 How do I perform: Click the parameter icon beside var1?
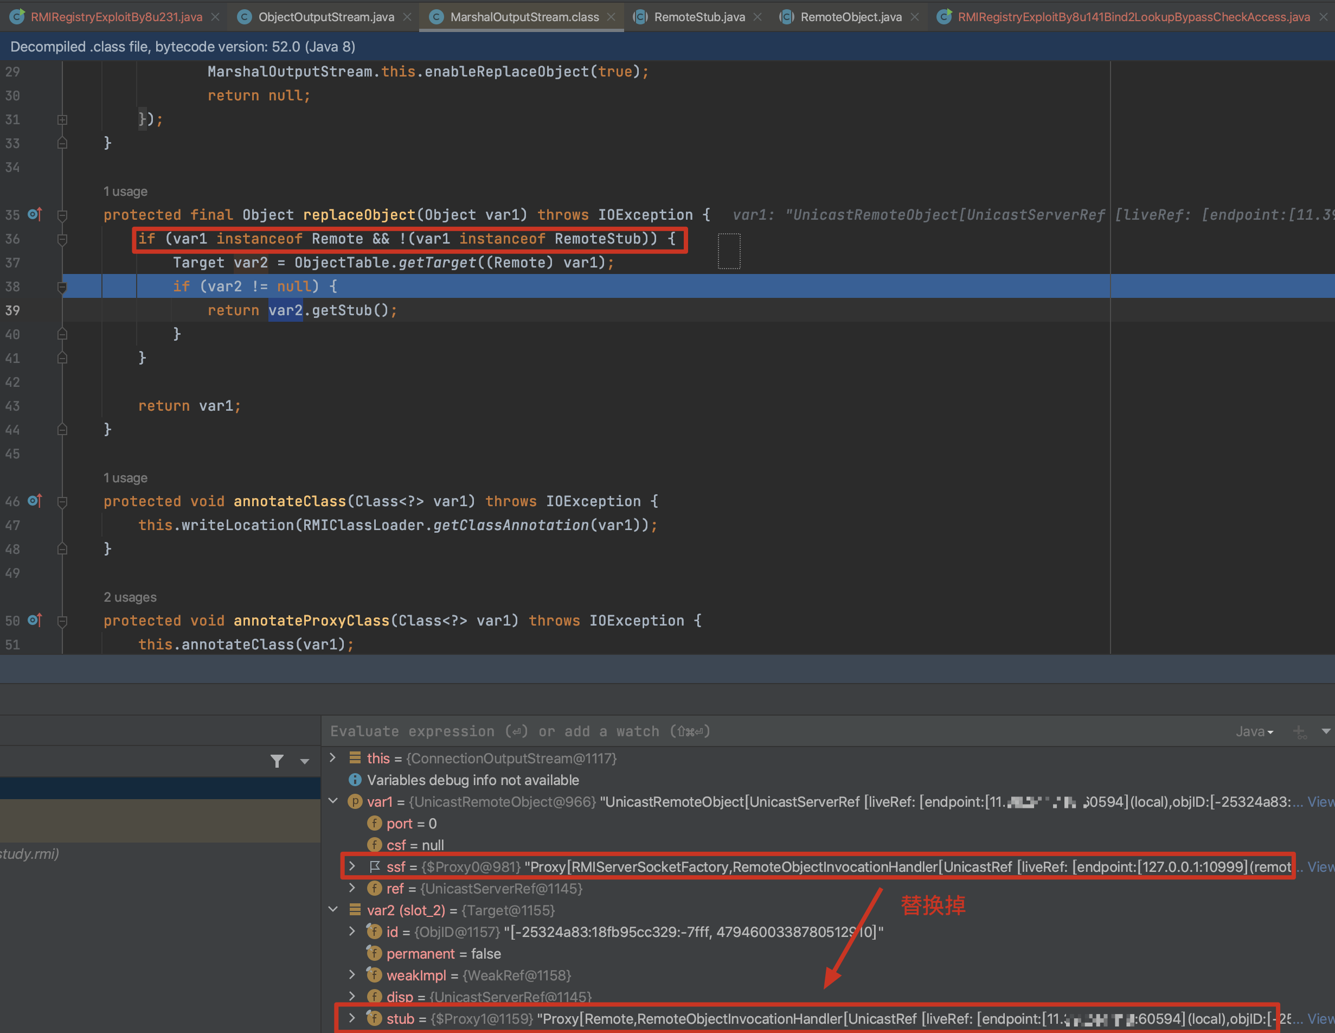tap(355, 802)
